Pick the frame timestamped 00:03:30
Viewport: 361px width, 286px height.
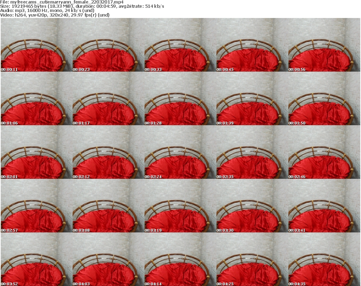(252, 206)
